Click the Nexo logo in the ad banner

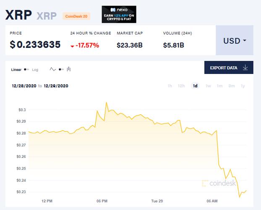pos(119,10)
